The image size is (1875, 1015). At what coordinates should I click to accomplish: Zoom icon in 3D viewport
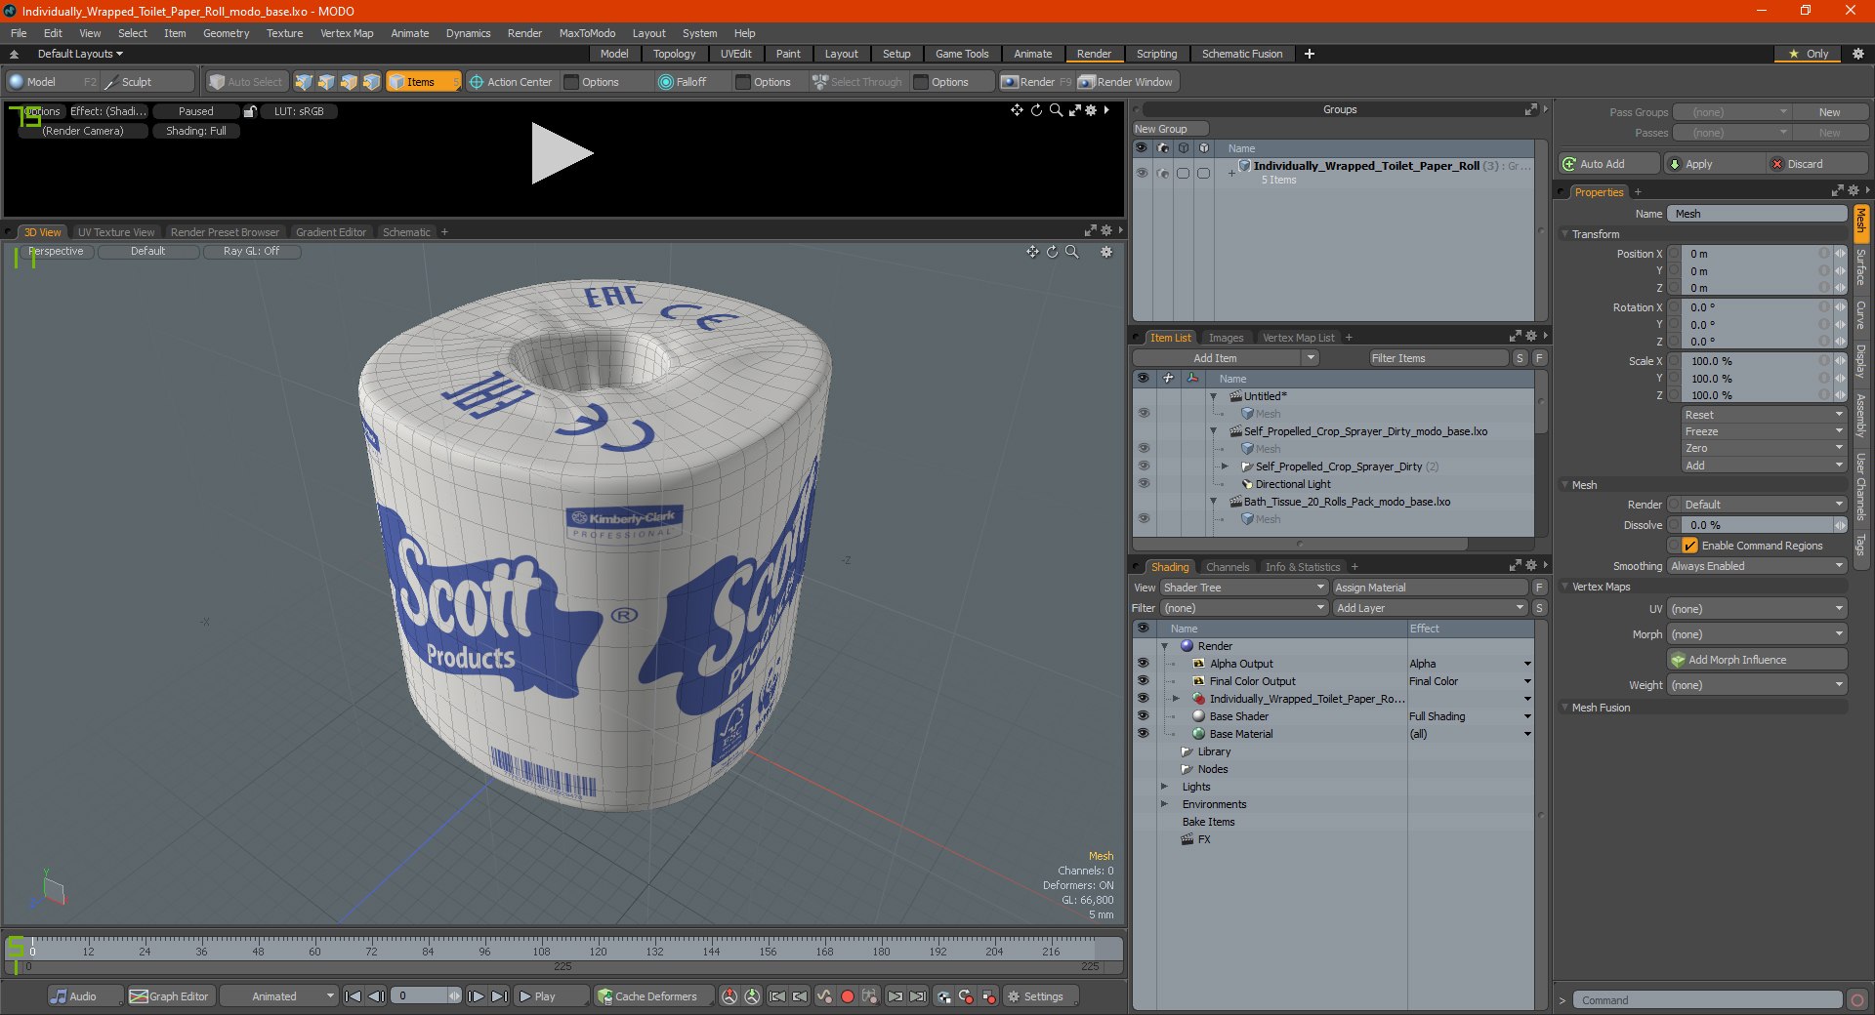click(x=1071, y=252)
